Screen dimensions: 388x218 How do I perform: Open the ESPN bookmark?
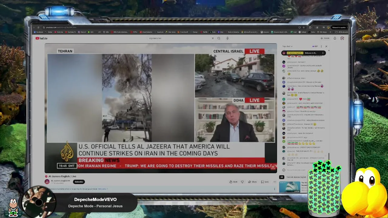click(134, 32)
